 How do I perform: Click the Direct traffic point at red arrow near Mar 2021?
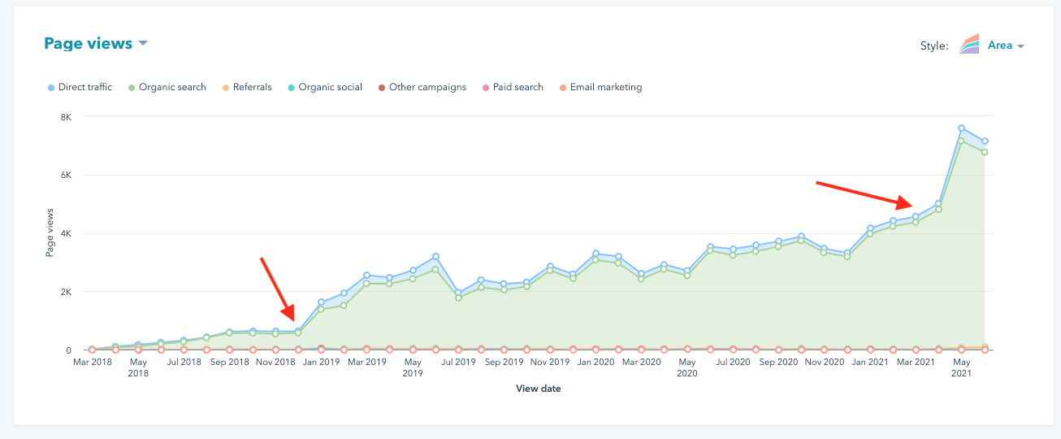pyautogui.click(x=916, y=217)
